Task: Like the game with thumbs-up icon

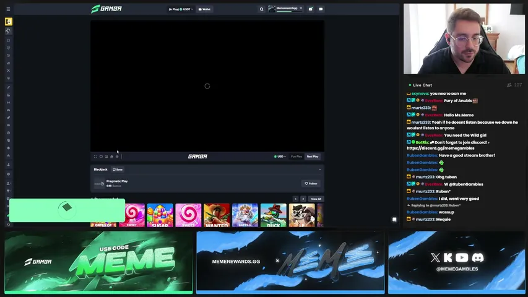Action: coord(112,157)
